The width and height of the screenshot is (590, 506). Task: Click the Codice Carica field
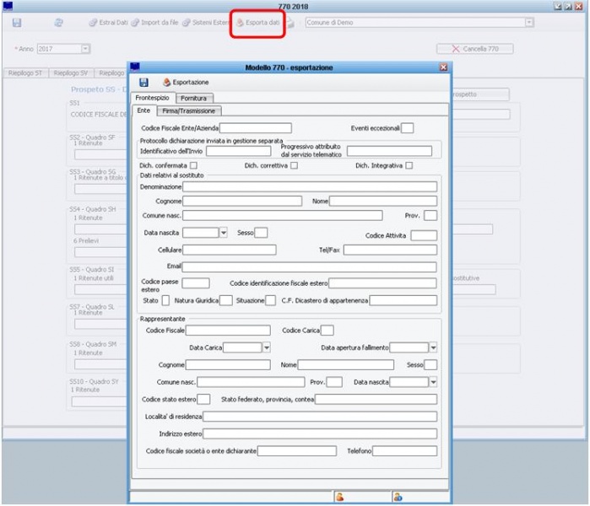click(x=327, y=331)
